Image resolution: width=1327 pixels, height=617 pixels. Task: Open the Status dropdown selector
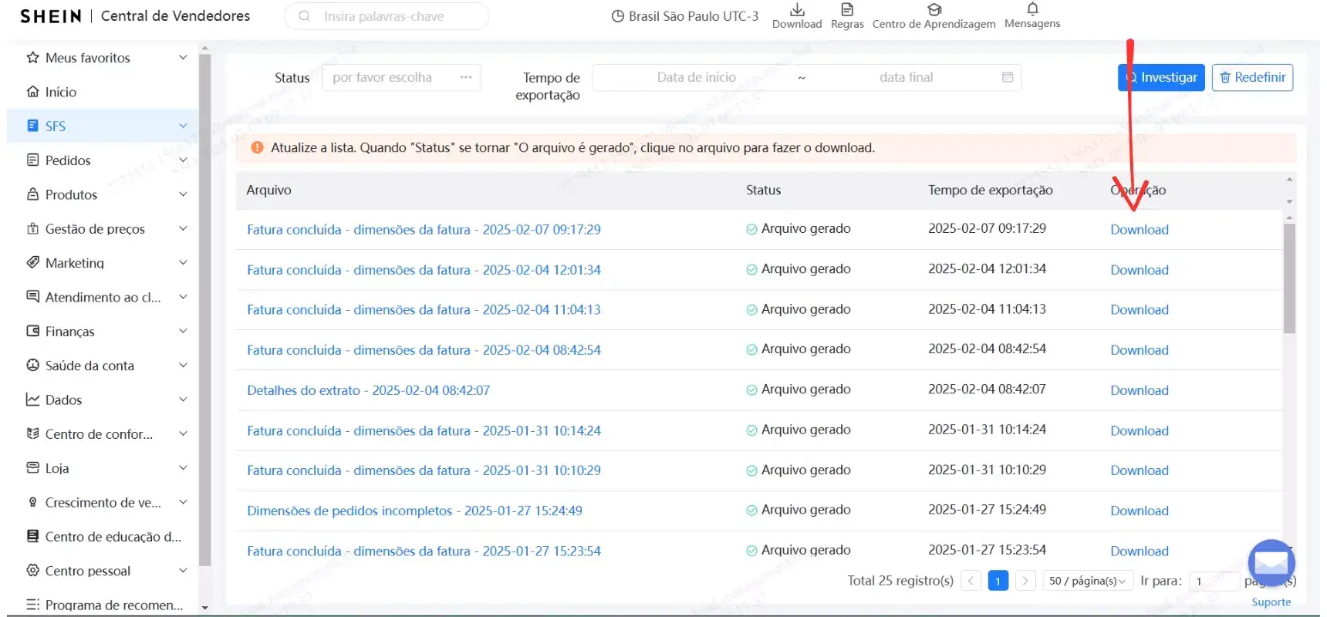tap(401, 77)
